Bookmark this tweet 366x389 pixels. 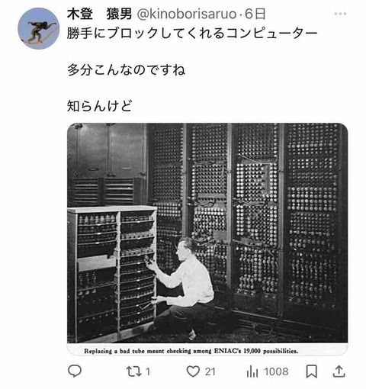click(x=311, y=371)
